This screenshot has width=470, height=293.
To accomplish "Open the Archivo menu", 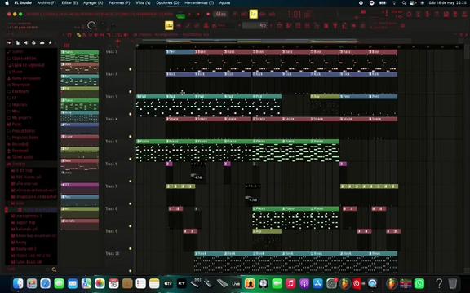I will click(47, 3).
